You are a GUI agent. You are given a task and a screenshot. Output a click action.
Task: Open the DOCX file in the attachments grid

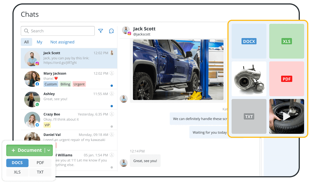pyautogui.click(x=249, y=41)
